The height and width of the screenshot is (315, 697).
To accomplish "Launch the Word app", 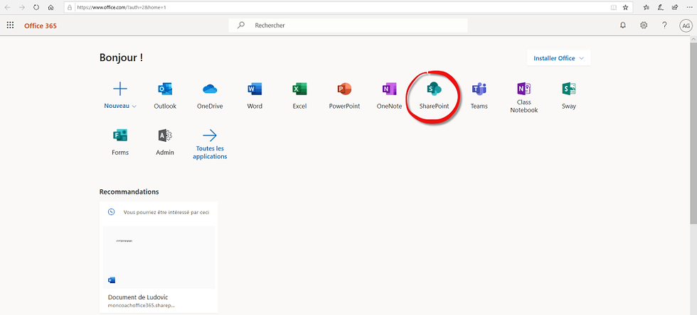I will tap(255, 95).
